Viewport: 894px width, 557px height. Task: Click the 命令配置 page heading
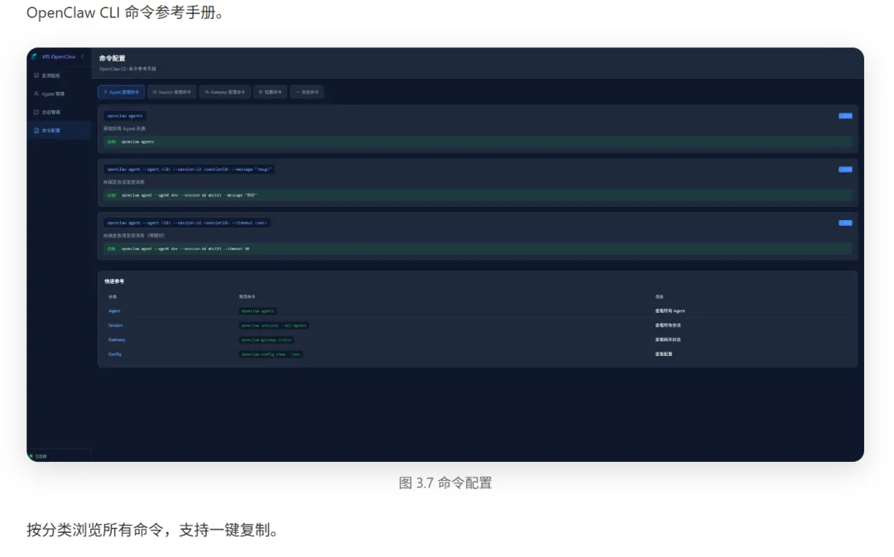pos(113,58)
